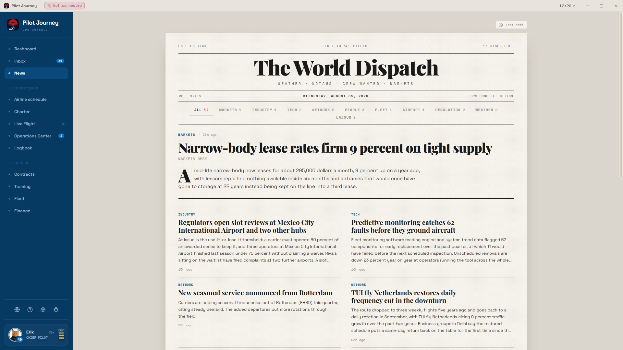Open the globe language icon in sidebar
This screenshot has height=350, width=623.
[x=17, y=310]
